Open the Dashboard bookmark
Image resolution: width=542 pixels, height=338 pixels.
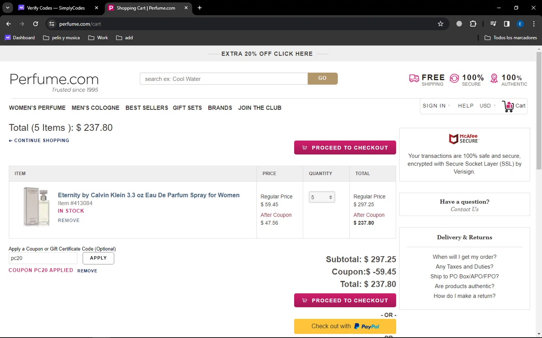click(x=20, y=37)
